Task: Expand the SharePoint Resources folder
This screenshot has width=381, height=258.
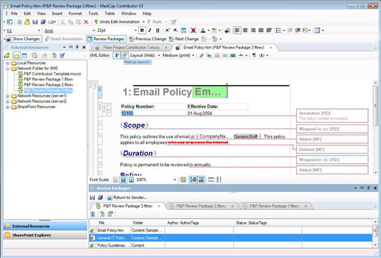Action: coord(7,107)
